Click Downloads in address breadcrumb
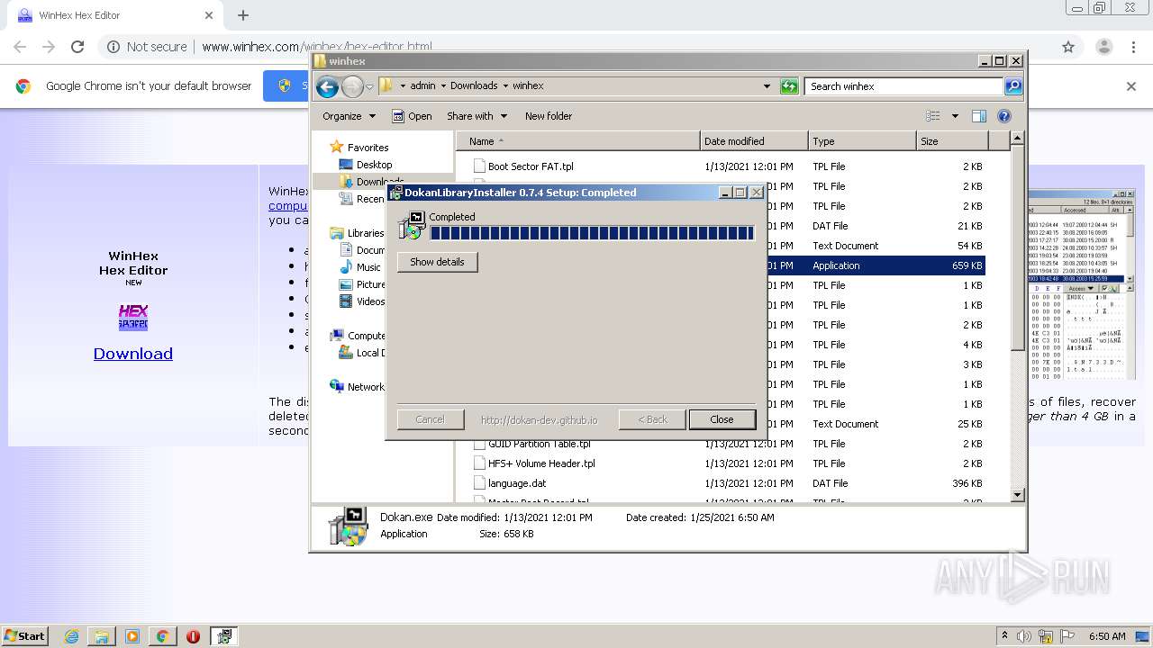Image resolution: width=1153 pixels, height=648 pixels. (x=474, y=86)
